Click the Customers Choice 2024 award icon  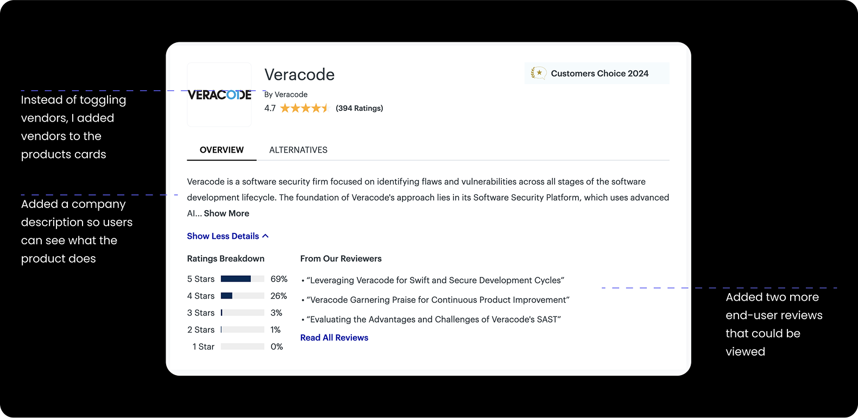coord(538,73)
